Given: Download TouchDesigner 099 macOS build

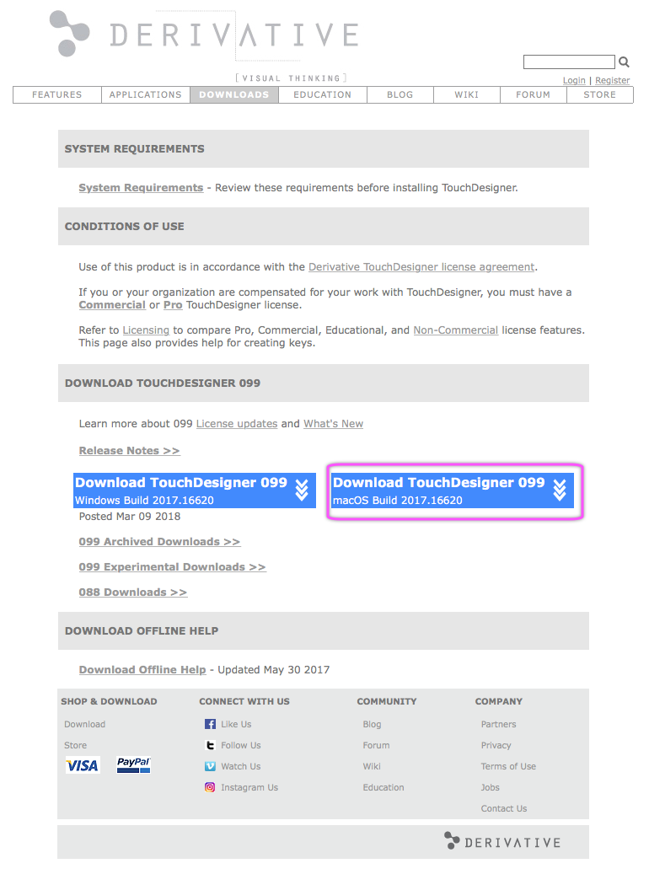Looking at the screenshot, I should click(453, 491).
